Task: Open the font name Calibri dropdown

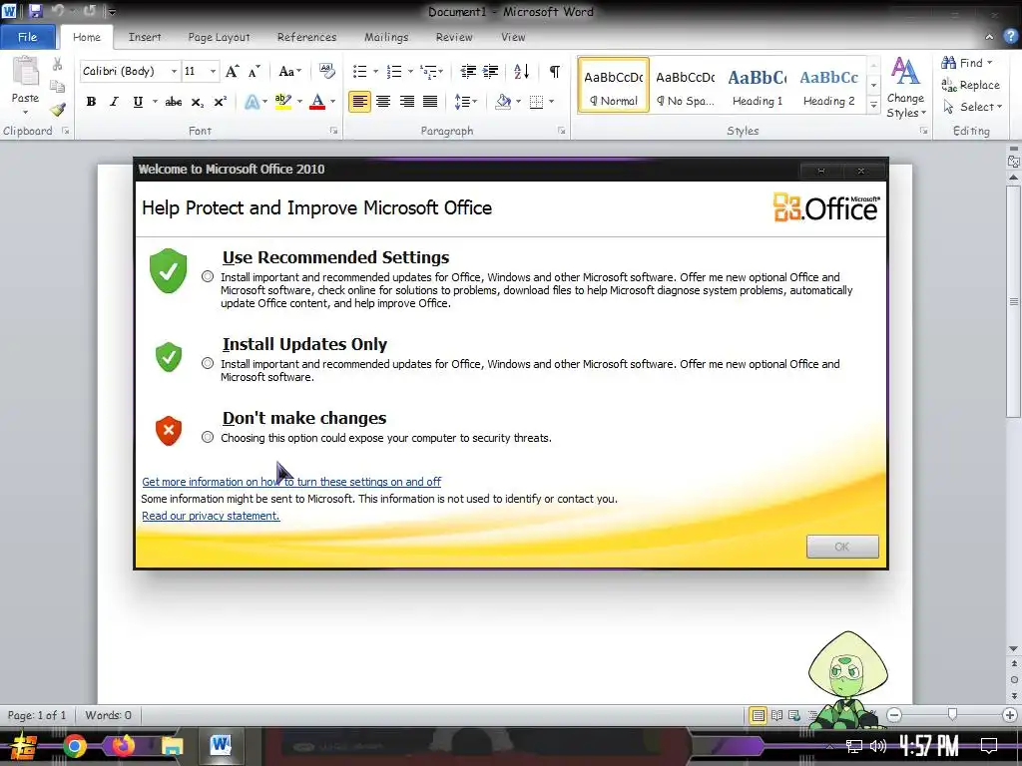Action: pos(174,71)
